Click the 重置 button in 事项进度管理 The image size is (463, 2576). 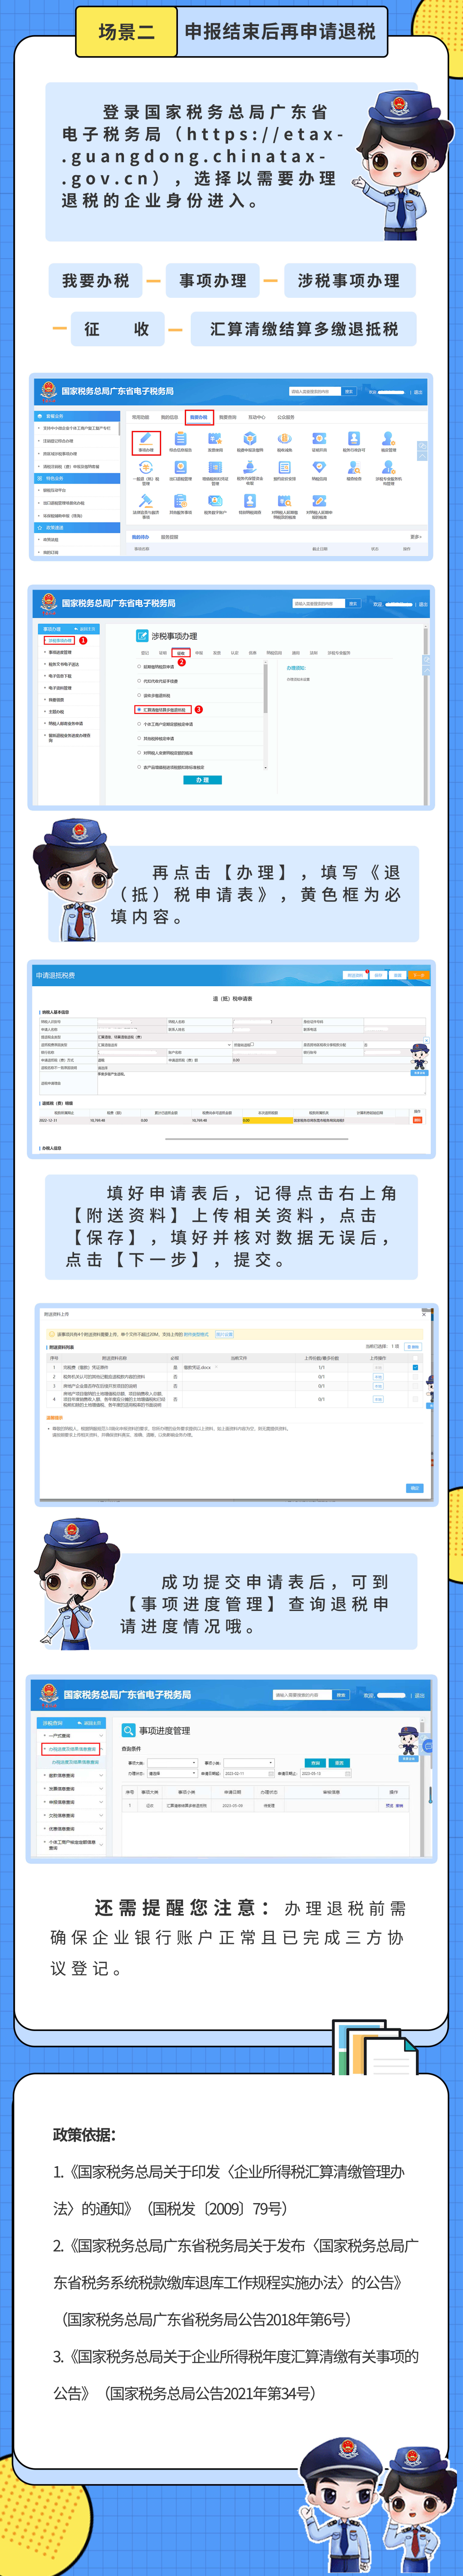339,1762
